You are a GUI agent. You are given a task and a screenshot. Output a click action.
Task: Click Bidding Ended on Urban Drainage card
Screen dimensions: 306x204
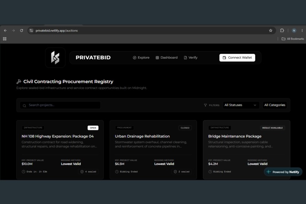(129, 172)
